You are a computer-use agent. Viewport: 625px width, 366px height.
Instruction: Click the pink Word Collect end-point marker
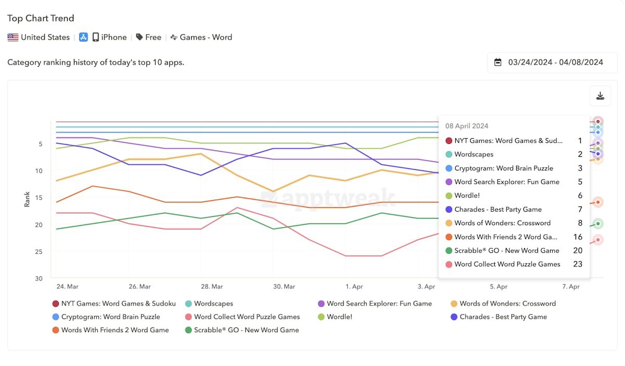coord(598,240)
